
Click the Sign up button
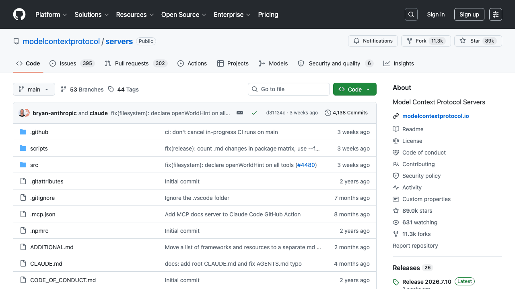coord(469,14)
